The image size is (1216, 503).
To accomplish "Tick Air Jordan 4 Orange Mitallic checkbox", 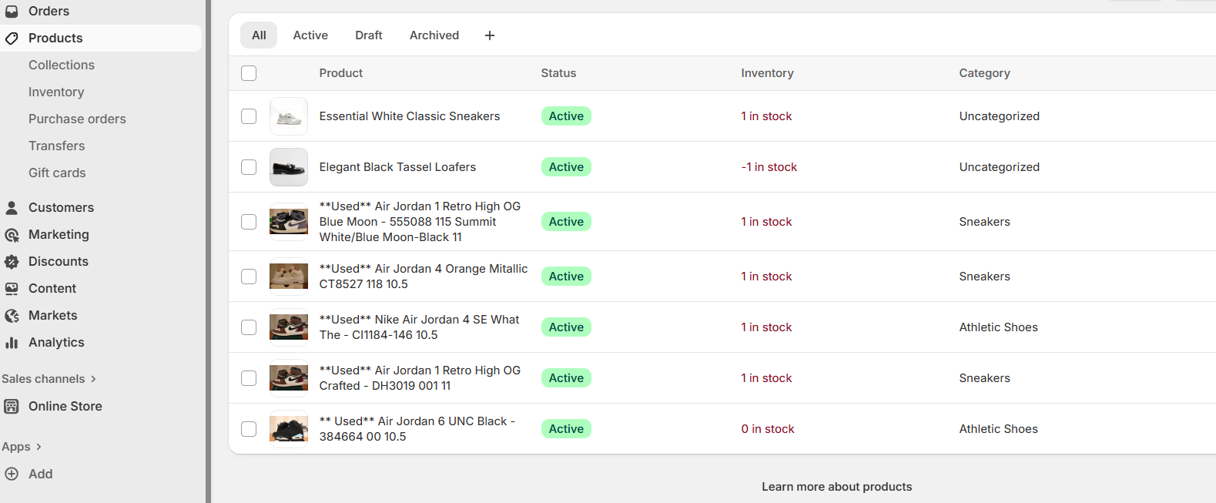I will [x=249, y=277].
